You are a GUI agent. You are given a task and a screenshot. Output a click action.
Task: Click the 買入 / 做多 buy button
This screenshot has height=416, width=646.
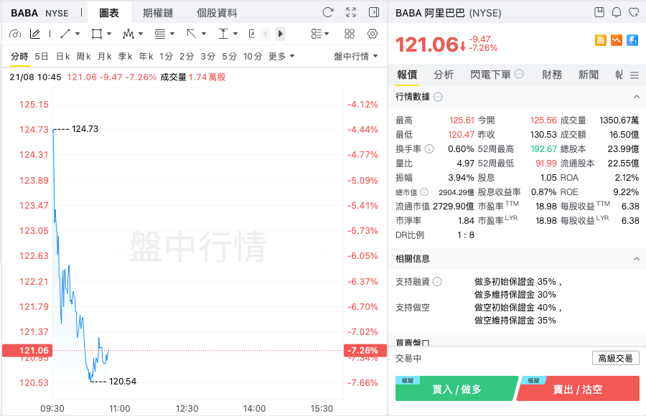pyautogui.click(x=457, y=389)
